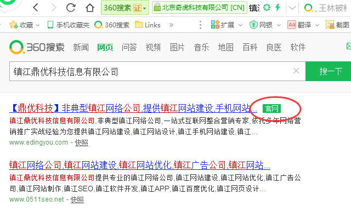Reload the page with refresh icon
351x217 pixels.
tap(71, 8)
